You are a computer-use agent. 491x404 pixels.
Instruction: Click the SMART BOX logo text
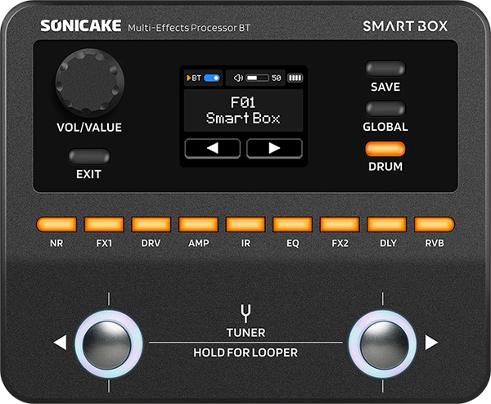coord(405,26)
